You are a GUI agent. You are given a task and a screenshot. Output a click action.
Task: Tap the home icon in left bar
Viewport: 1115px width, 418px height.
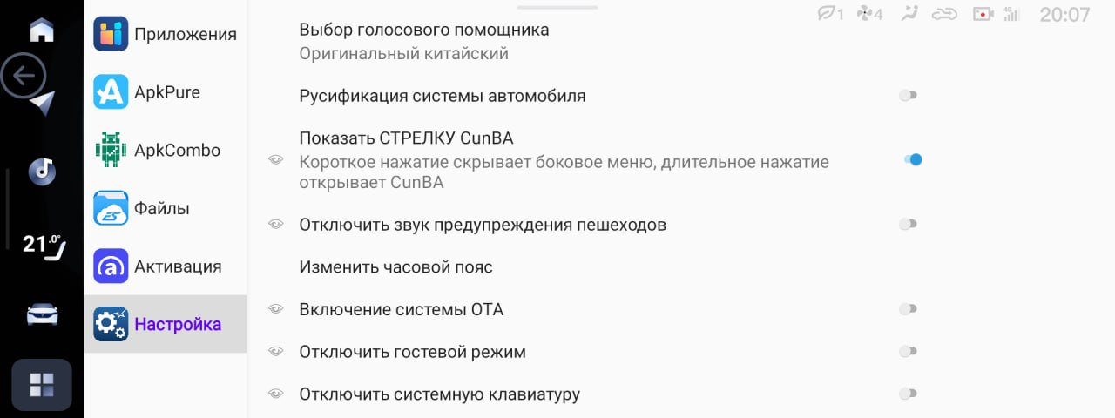pos(42,30)
